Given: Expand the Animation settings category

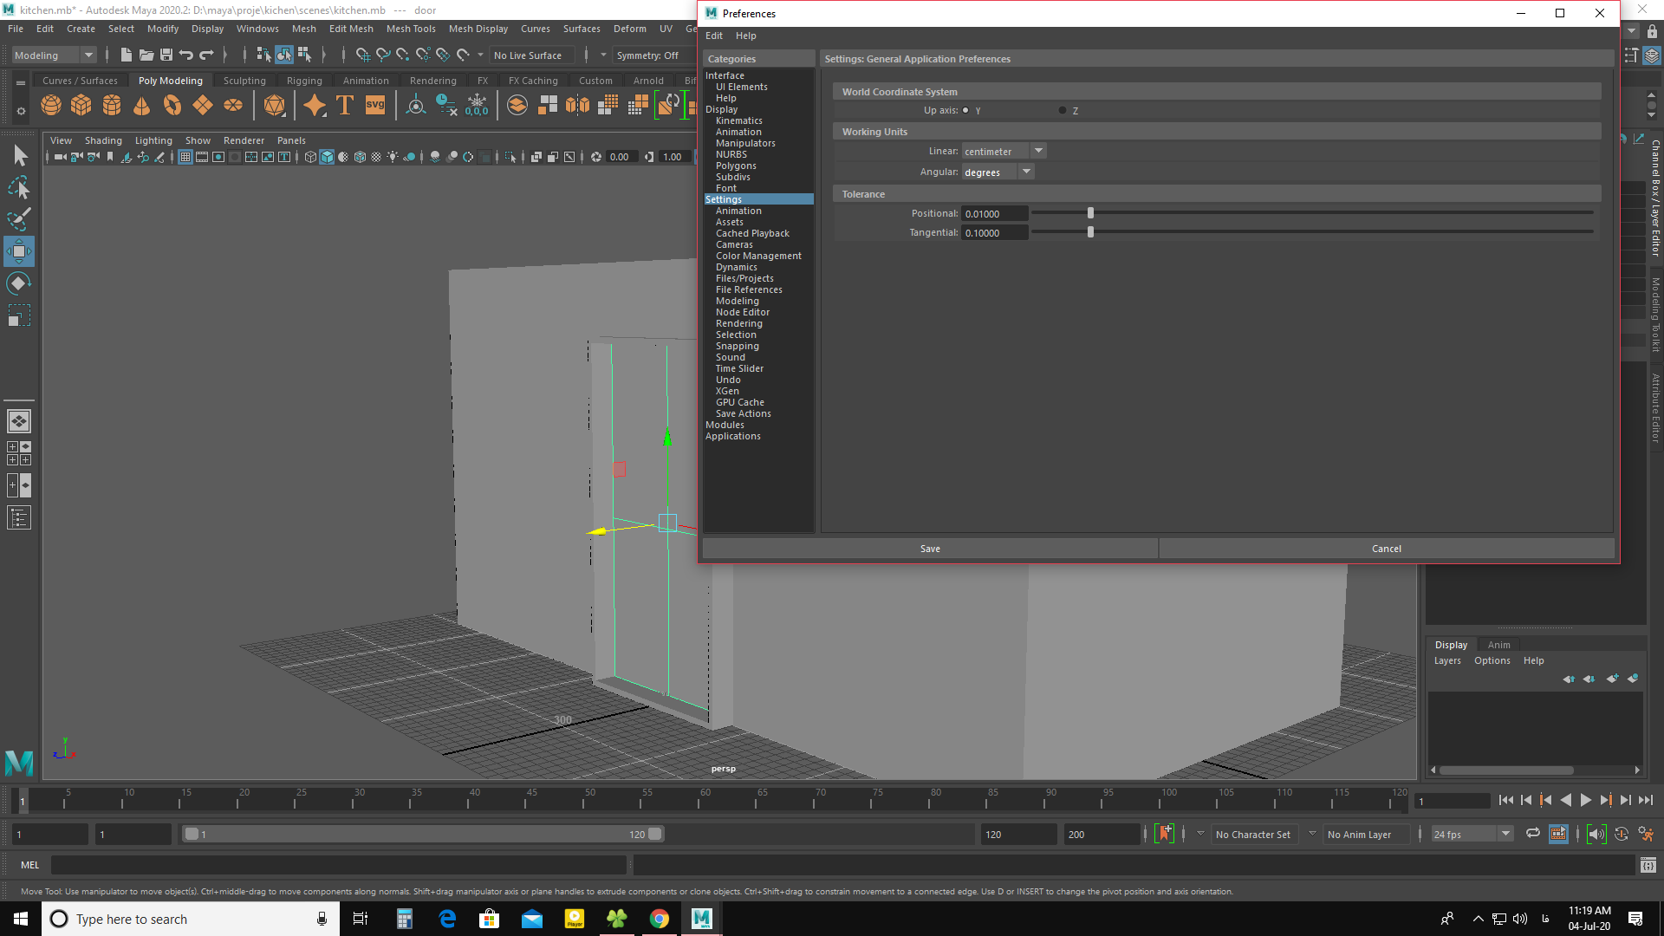Looking at the screenshot, I should 738,211.
